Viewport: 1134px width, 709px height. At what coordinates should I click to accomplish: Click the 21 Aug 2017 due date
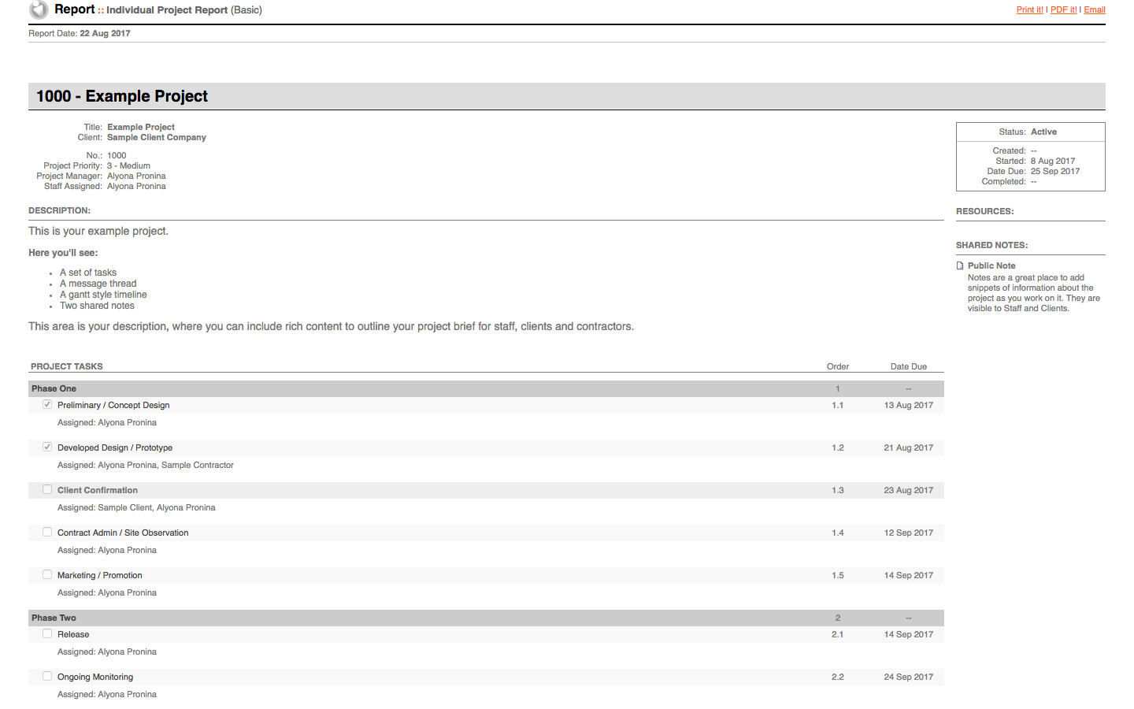pos(909,447)
